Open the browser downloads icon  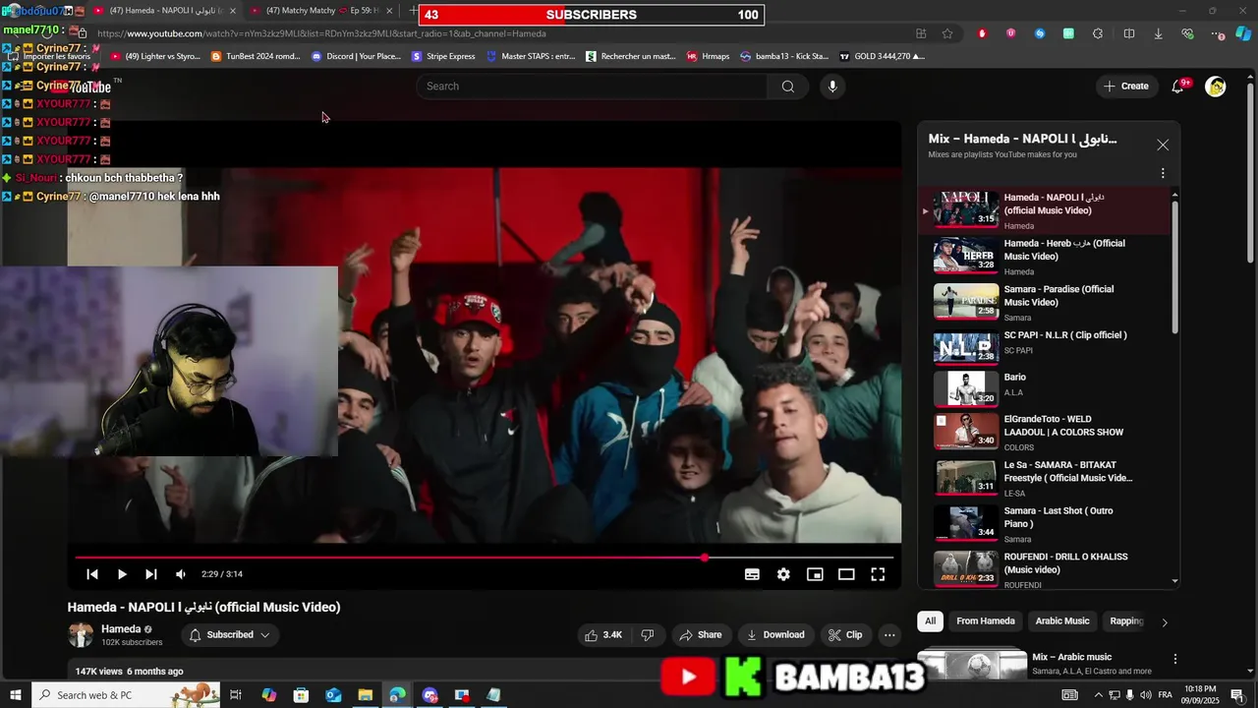pos(1158,33)
